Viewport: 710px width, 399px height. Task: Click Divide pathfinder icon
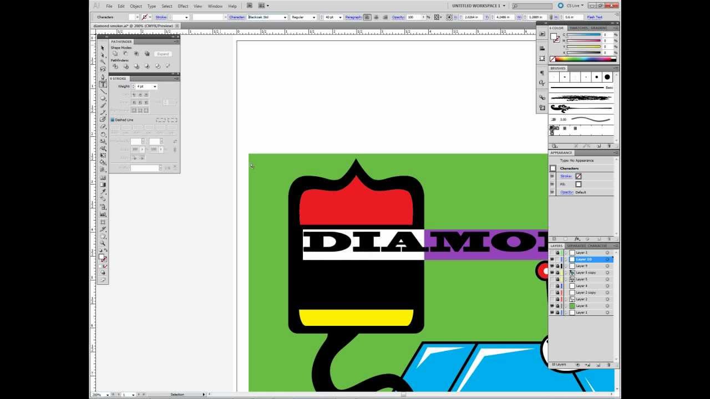tap(115, 66)
